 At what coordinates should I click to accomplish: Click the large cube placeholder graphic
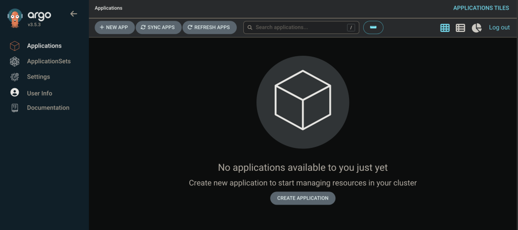point(303,102)
